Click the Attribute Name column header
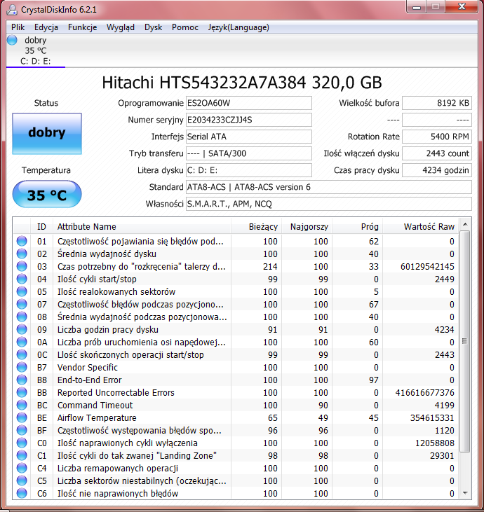The height and width of the screenshot is (512, 484). tap(142, 227)
